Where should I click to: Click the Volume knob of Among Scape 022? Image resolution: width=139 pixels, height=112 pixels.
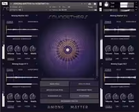coord(108,97)
